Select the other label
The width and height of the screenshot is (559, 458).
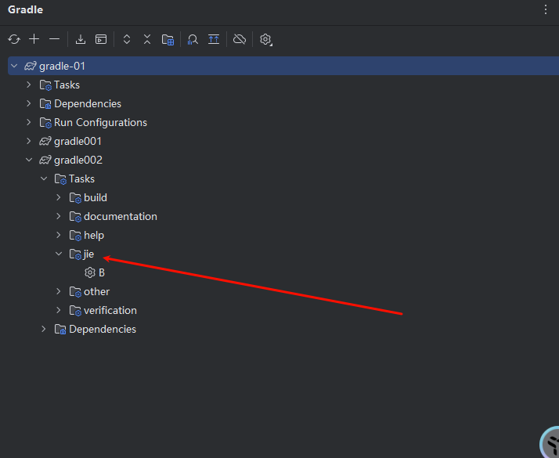tap(96, 292)
